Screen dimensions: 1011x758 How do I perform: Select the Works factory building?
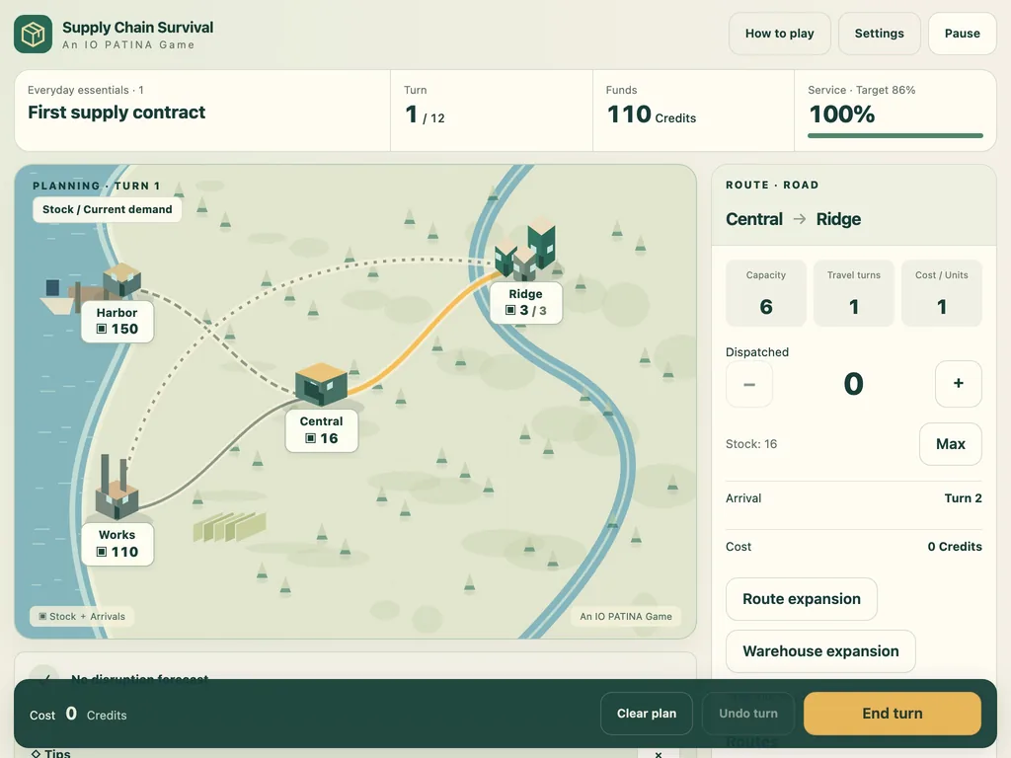[117, 489]
